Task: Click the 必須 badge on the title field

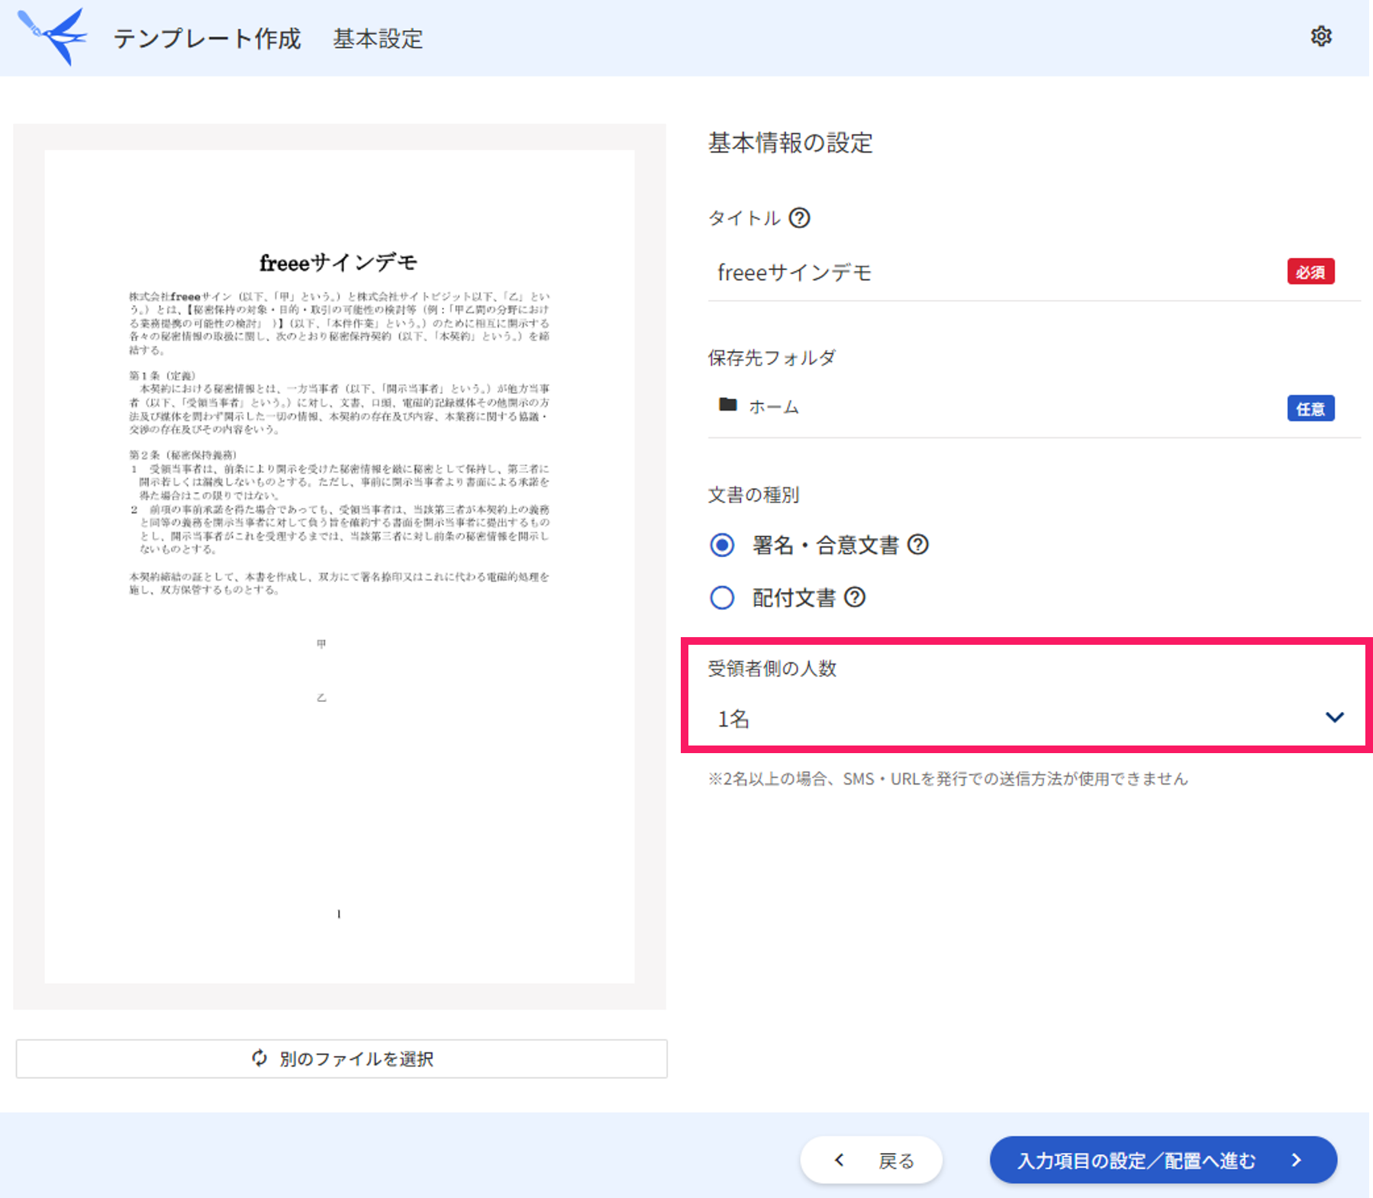Action: click(1310, 272)
